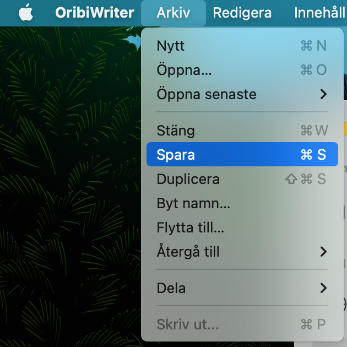Screen dimensions: 347x347
Task: Choose the Flytta till… entry
Action: coord(242,227)
